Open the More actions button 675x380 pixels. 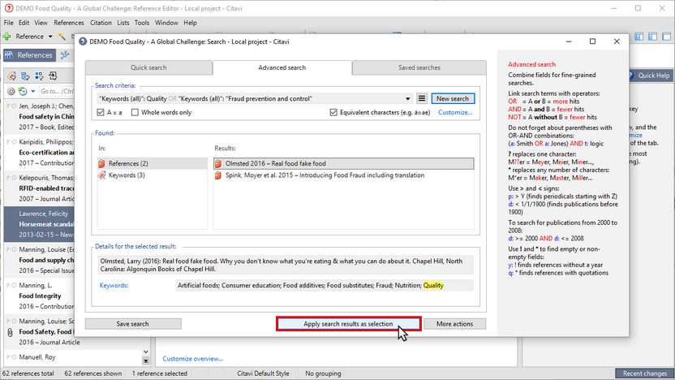point(454,324)
